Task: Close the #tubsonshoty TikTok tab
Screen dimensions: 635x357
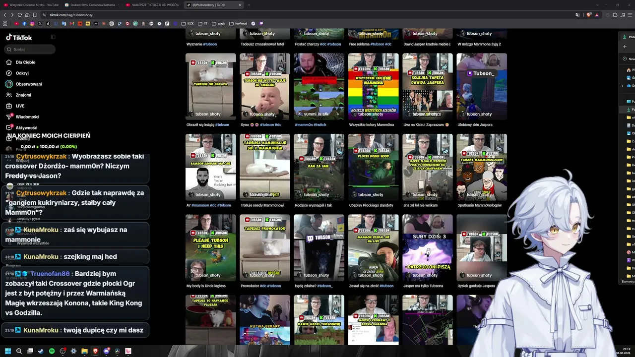Action: pyautogui.click(x=240, y=5)
